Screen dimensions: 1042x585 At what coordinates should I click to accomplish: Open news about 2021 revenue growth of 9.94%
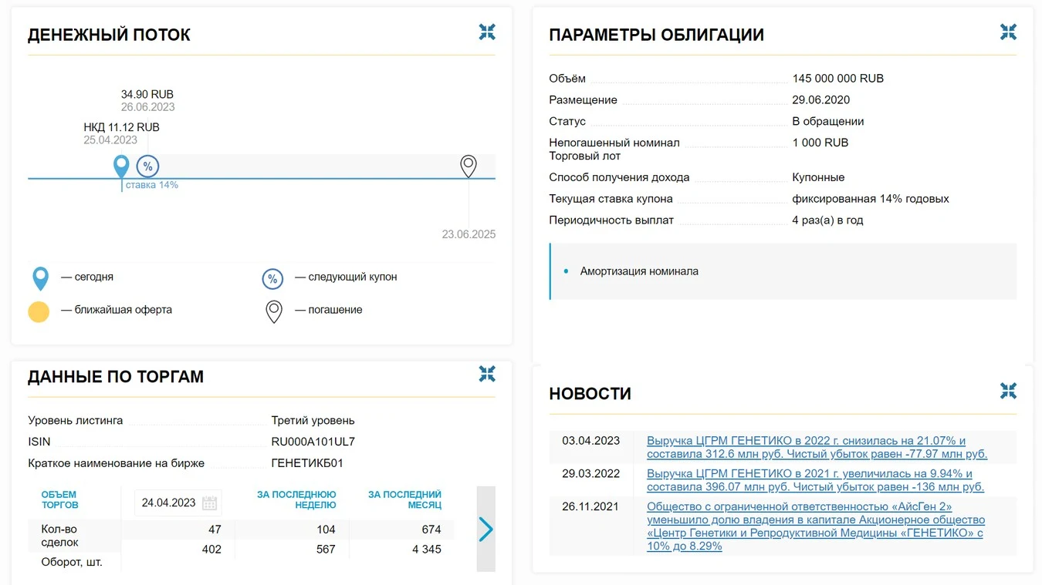tap(815, 480)
